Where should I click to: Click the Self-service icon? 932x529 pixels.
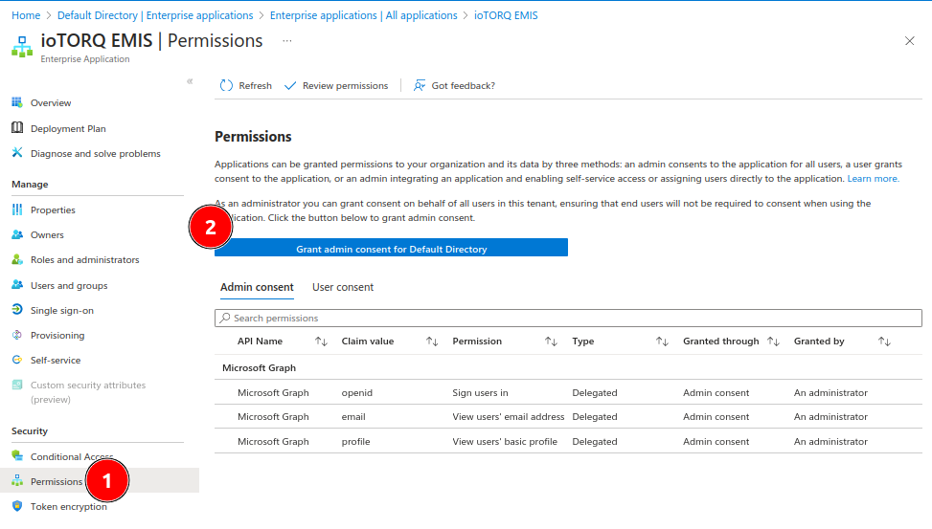[17, 360]
